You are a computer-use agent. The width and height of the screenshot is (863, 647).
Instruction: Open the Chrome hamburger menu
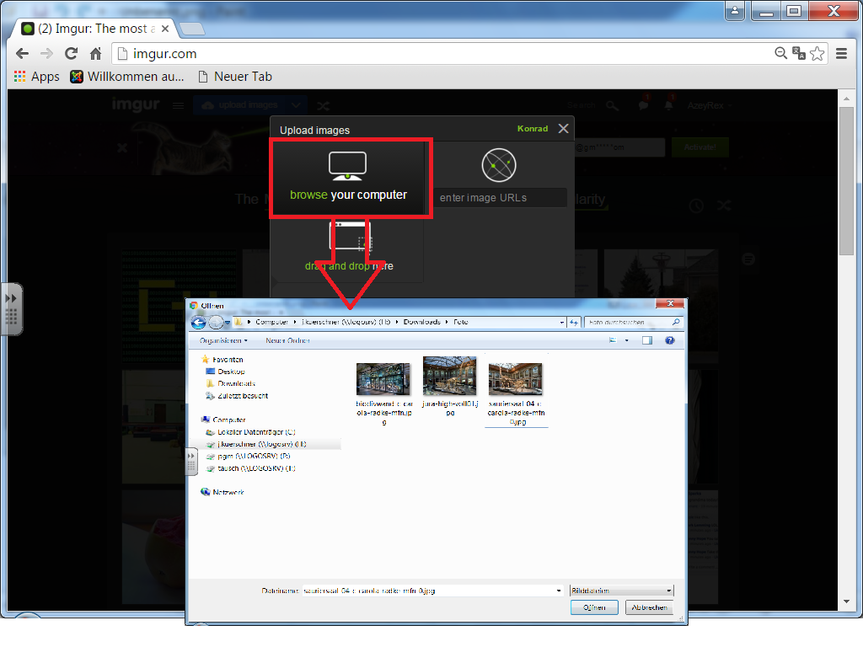point(841,54)
